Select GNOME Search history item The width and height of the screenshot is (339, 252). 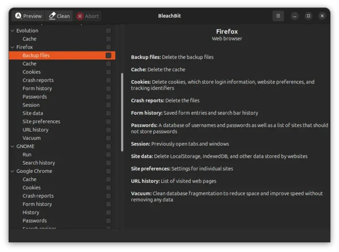39,163
